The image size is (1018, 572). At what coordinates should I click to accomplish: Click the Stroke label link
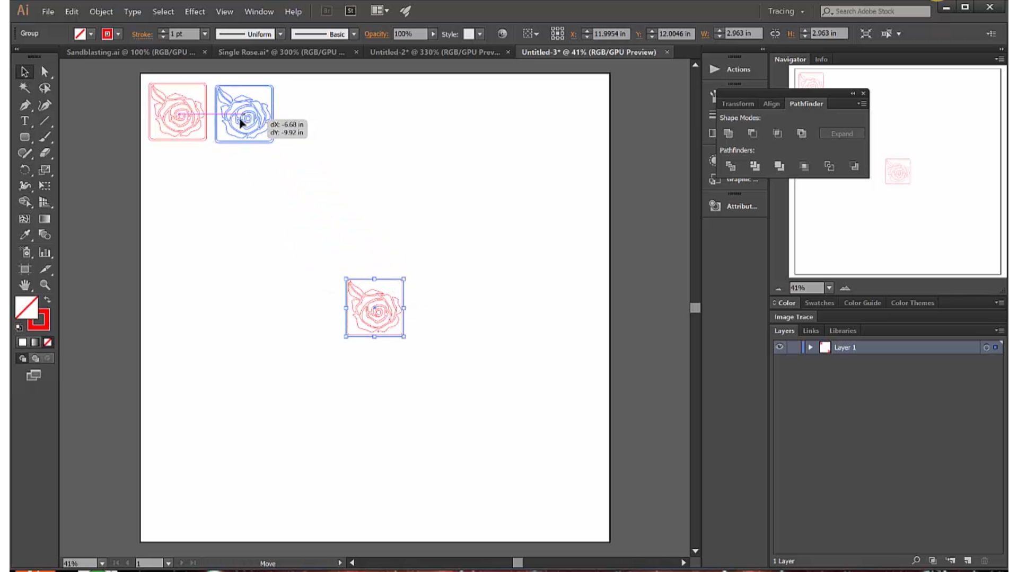coord(142,34)
